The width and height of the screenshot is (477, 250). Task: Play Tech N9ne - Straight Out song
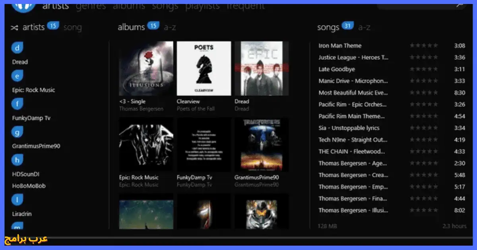(353, 140)
